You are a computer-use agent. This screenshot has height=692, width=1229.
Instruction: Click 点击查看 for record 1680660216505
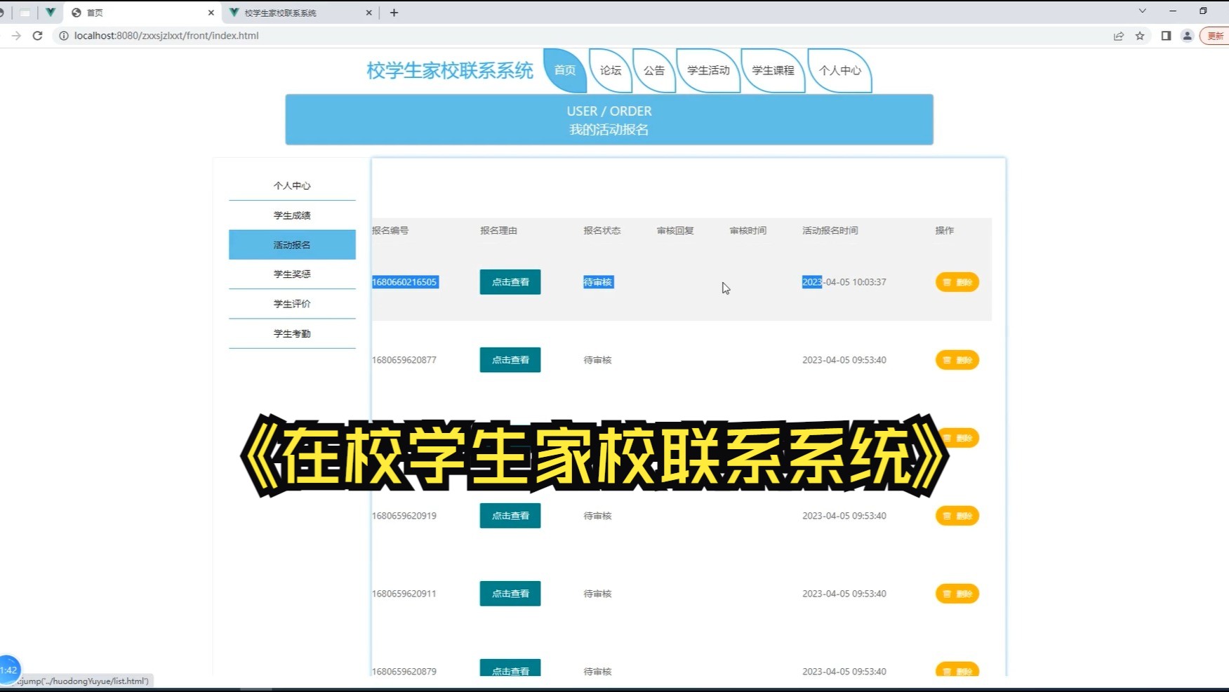click(510, 282)
